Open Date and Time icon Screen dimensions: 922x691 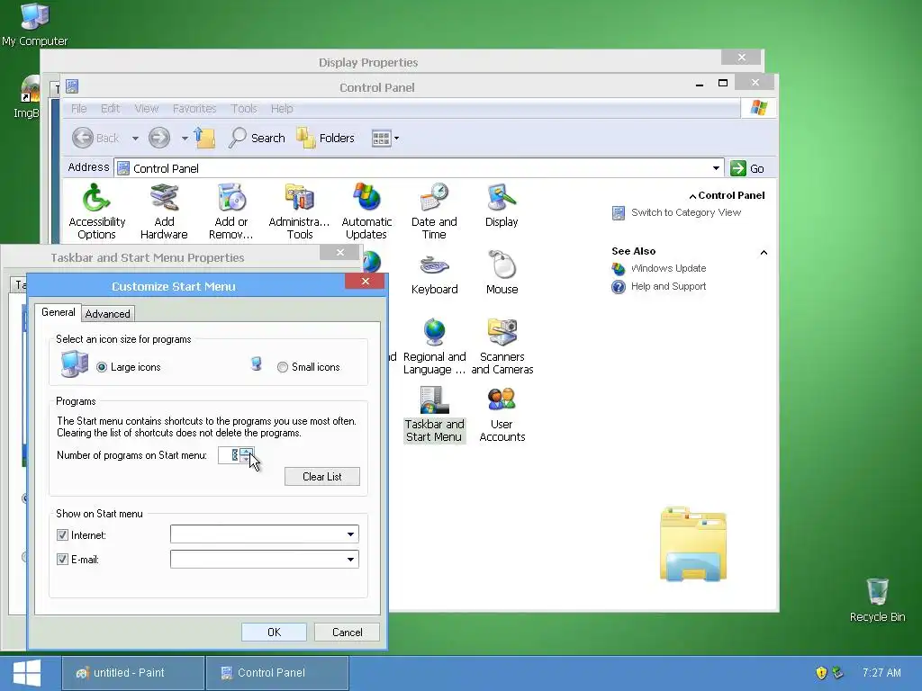tap(434, 211)
